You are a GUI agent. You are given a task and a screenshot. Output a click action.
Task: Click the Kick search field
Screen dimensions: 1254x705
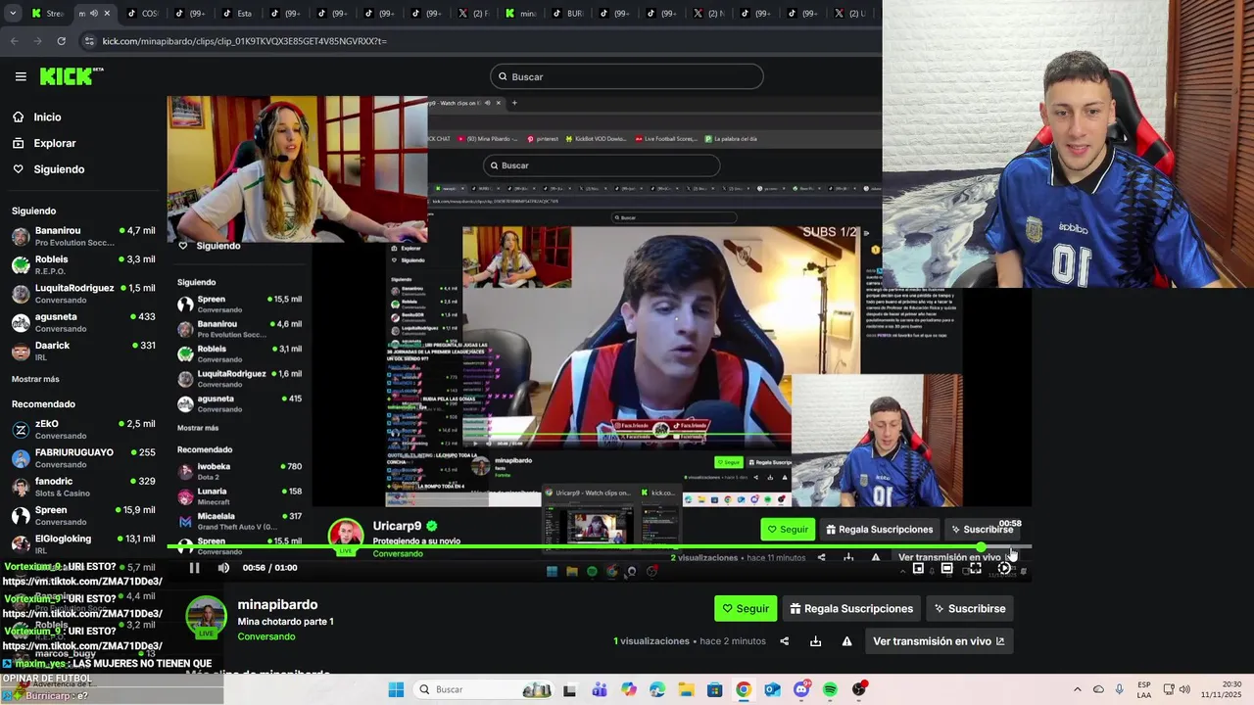pyautogui.click(x=627, y=76)
